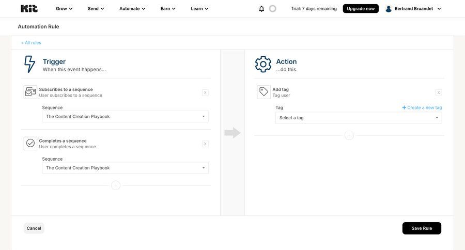Image resolution: width=465 pixels, height=250 pixels.
Task: Open the notifications bell
Action: coord(261,9)
